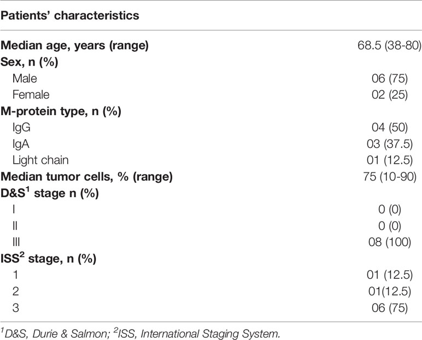
Task: Click the ISS stage 3 value 06 (75)
Action: click(x=390, y=308)
